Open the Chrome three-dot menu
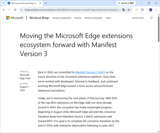Screen dimensions: 160x133 pos(156,10)
